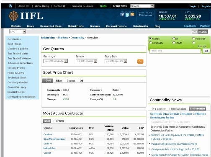Open Investor Relations link

pos(83,6)
